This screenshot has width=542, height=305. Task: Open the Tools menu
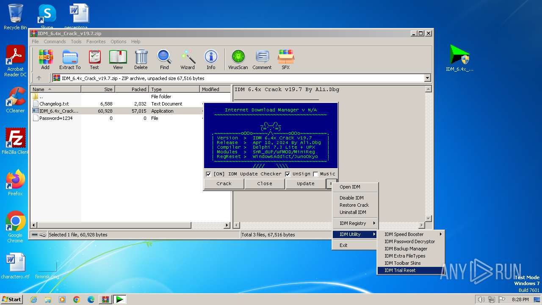click(x=76, y=42)
